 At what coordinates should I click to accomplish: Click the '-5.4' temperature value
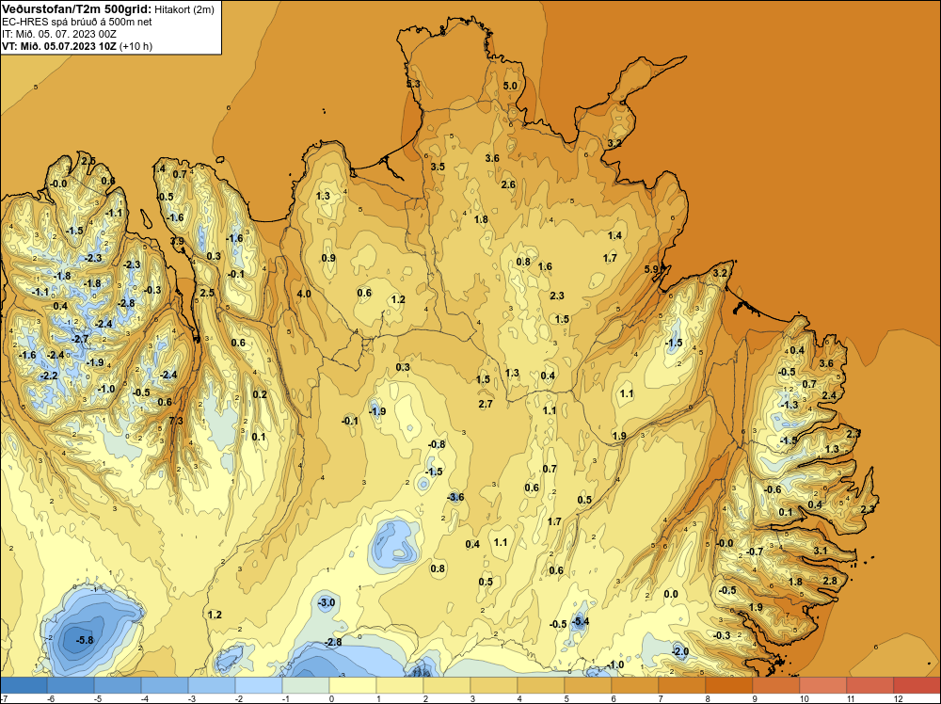click(x=580, y=621)
